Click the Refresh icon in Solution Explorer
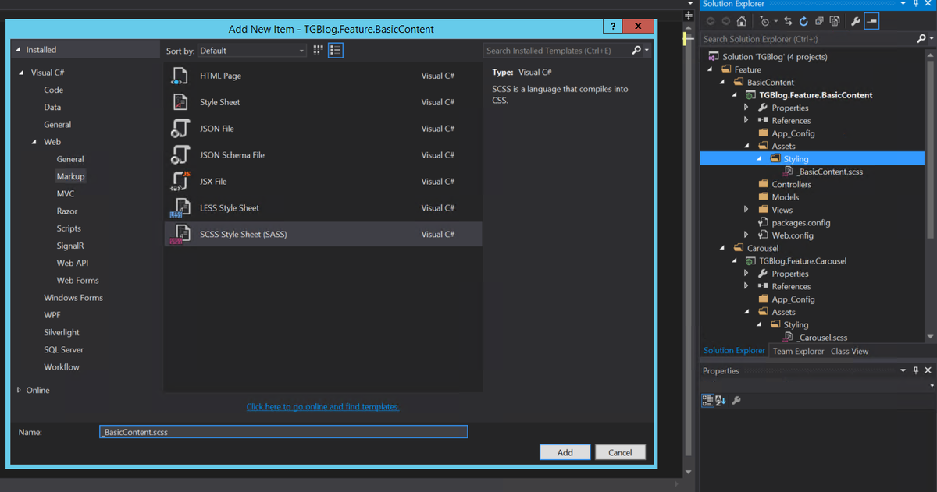This screenshot has width=937, height=492. click(803, 21)
